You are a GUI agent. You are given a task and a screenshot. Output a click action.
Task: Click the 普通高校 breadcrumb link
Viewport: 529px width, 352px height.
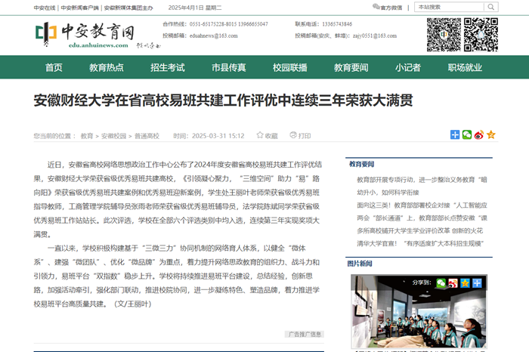coord(147,136)
